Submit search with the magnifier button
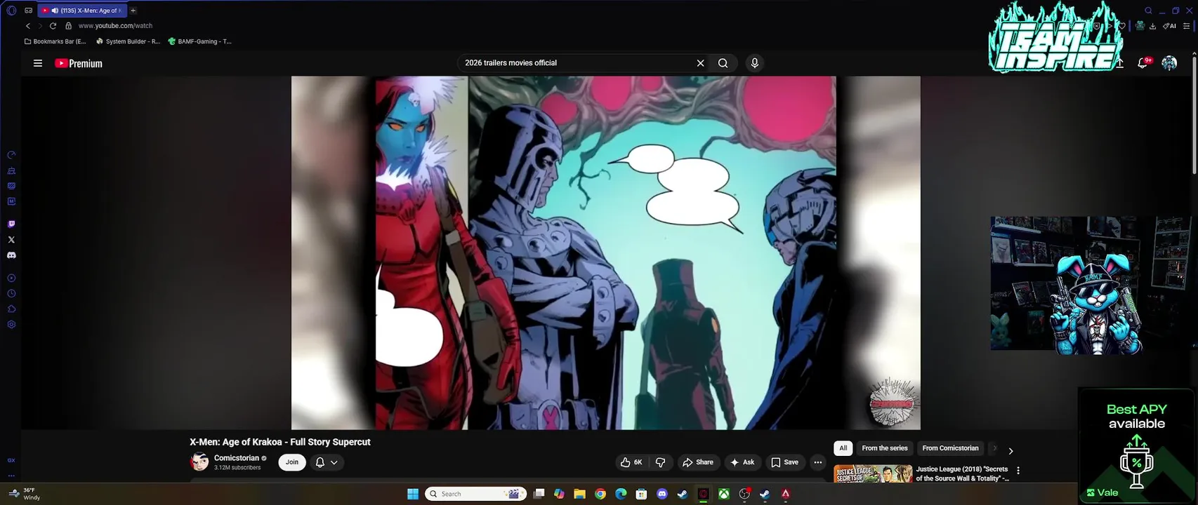Viewport: 1198px width, 505px height. (723, 63)
